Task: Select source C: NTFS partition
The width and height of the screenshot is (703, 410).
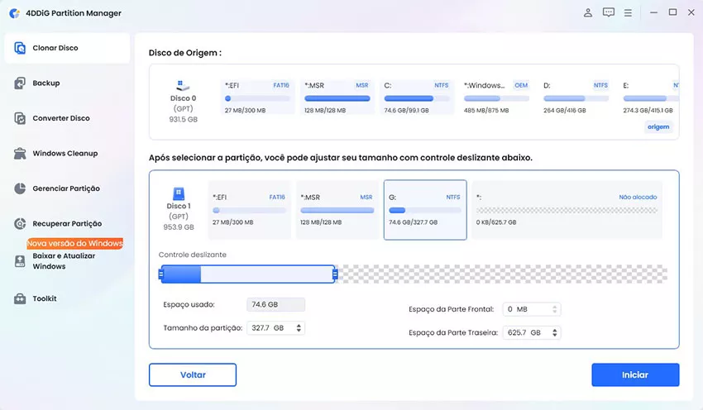Action: [x=417, y=98]
